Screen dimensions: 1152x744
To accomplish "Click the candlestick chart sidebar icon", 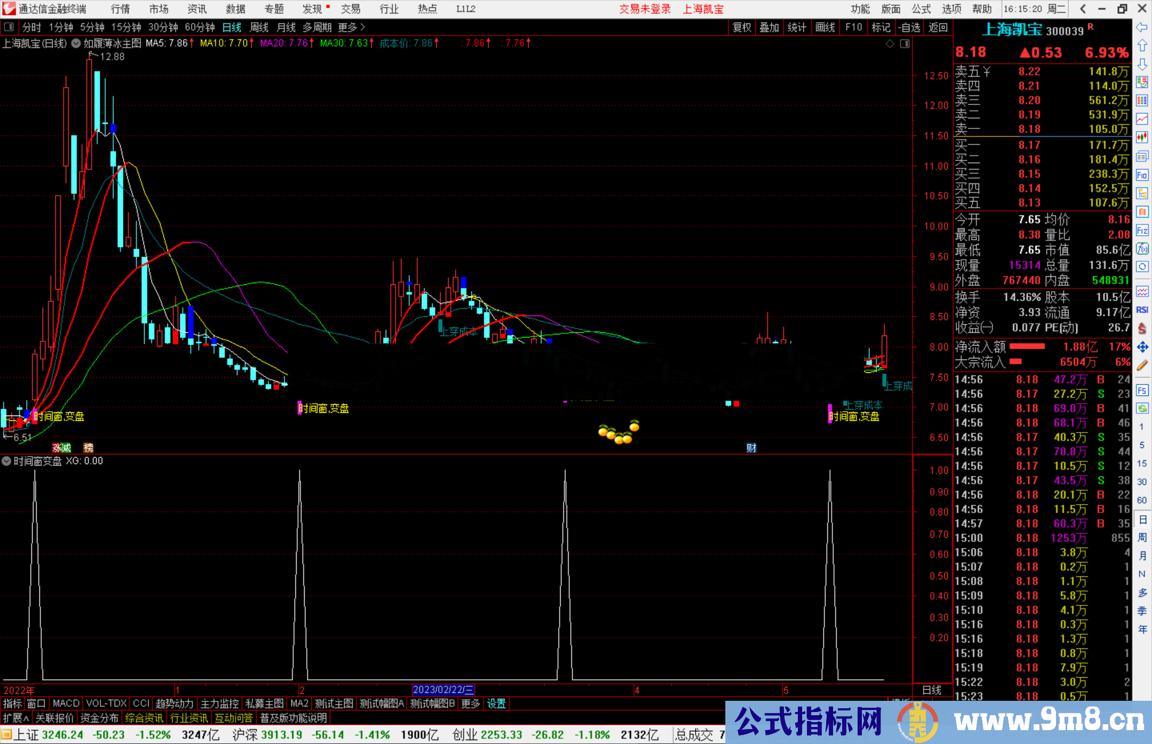I will click(x=1142, y=138).
